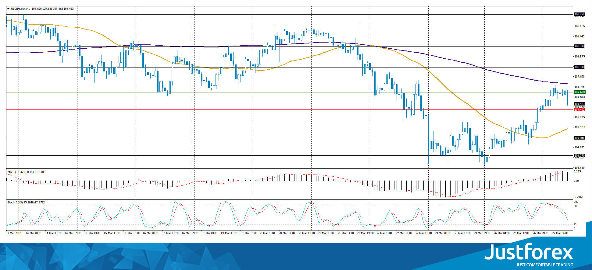Click the chart symbol dropdown triangle beside USDJPY
Viewport: 592px width, 270px height.
pos(8,9)
